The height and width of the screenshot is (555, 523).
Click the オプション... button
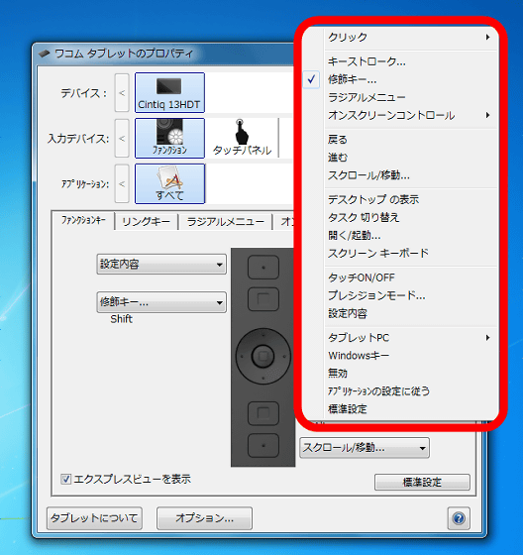(204, 518)
